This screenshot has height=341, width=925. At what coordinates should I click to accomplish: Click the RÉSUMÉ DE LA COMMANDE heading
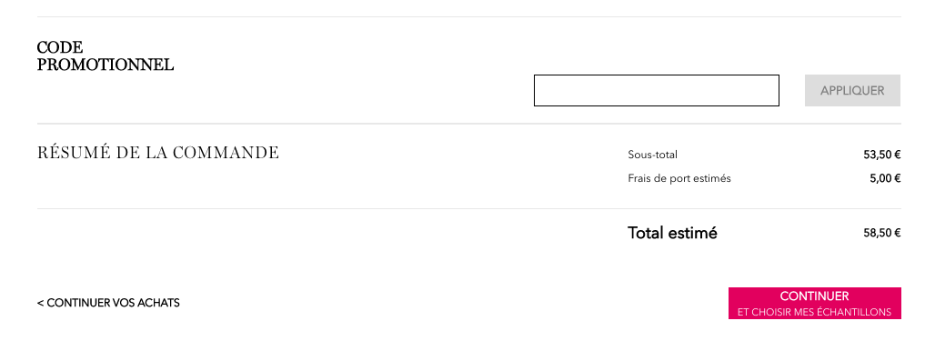pyautogui.click(x=158, y=152)
